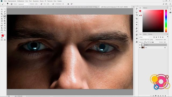The image size is (172, 97).
Task: Click the top layer thumbnail
Action: point(143,45)
